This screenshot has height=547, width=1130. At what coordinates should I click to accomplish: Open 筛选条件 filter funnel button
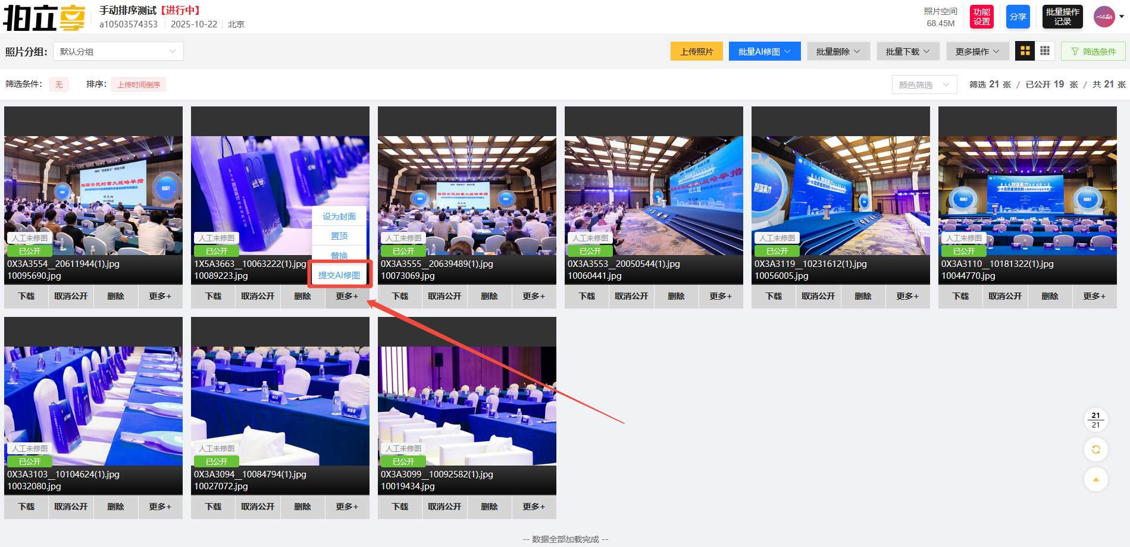pyautogui.click(x=1093, y=52)
